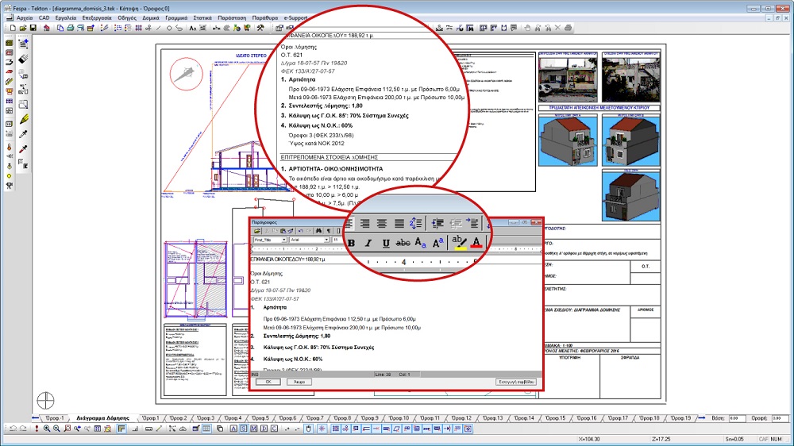
Task: Toggle Underline formatting button
Action: pyautogui.click(x=386, y=243)
